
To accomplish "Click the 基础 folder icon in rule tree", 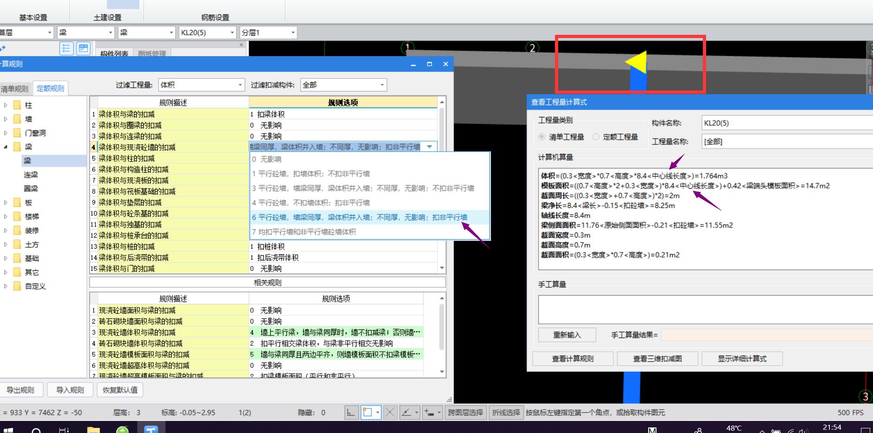I will coord(17,259).
